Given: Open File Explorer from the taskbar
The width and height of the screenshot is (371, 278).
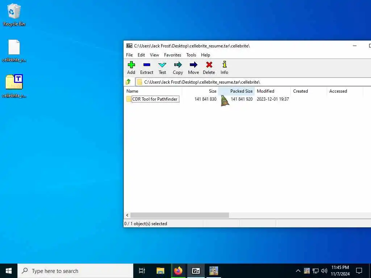Looking at the screenshot, I should (160, 271).
